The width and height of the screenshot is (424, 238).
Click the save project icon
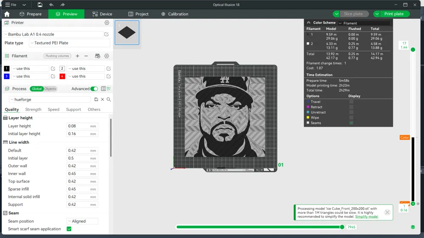[40, 5]
